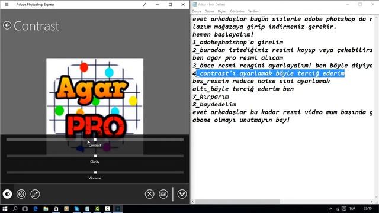Open the white Camtasia taskbar icon
This screenshot has width=379, height=213.
click(108, 209)
